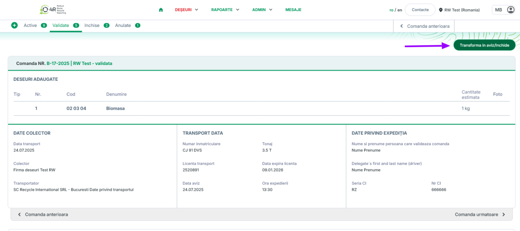520x231 pixels.
Task: Click the user profile avatar icon
Action: [x=511, y=10]
